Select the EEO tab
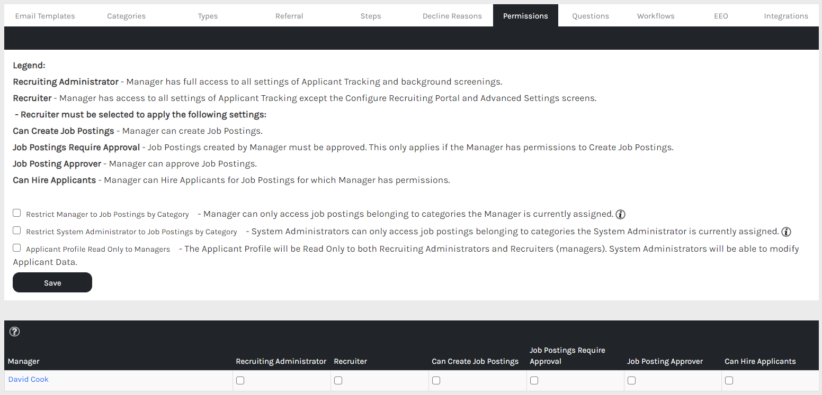Screen dimensions: 822x395 tap(721, 16)
